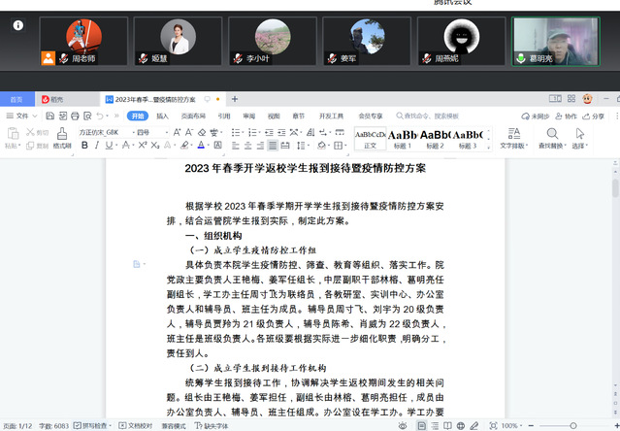Switch to the 插入 ribbon tab

point(162,116)
